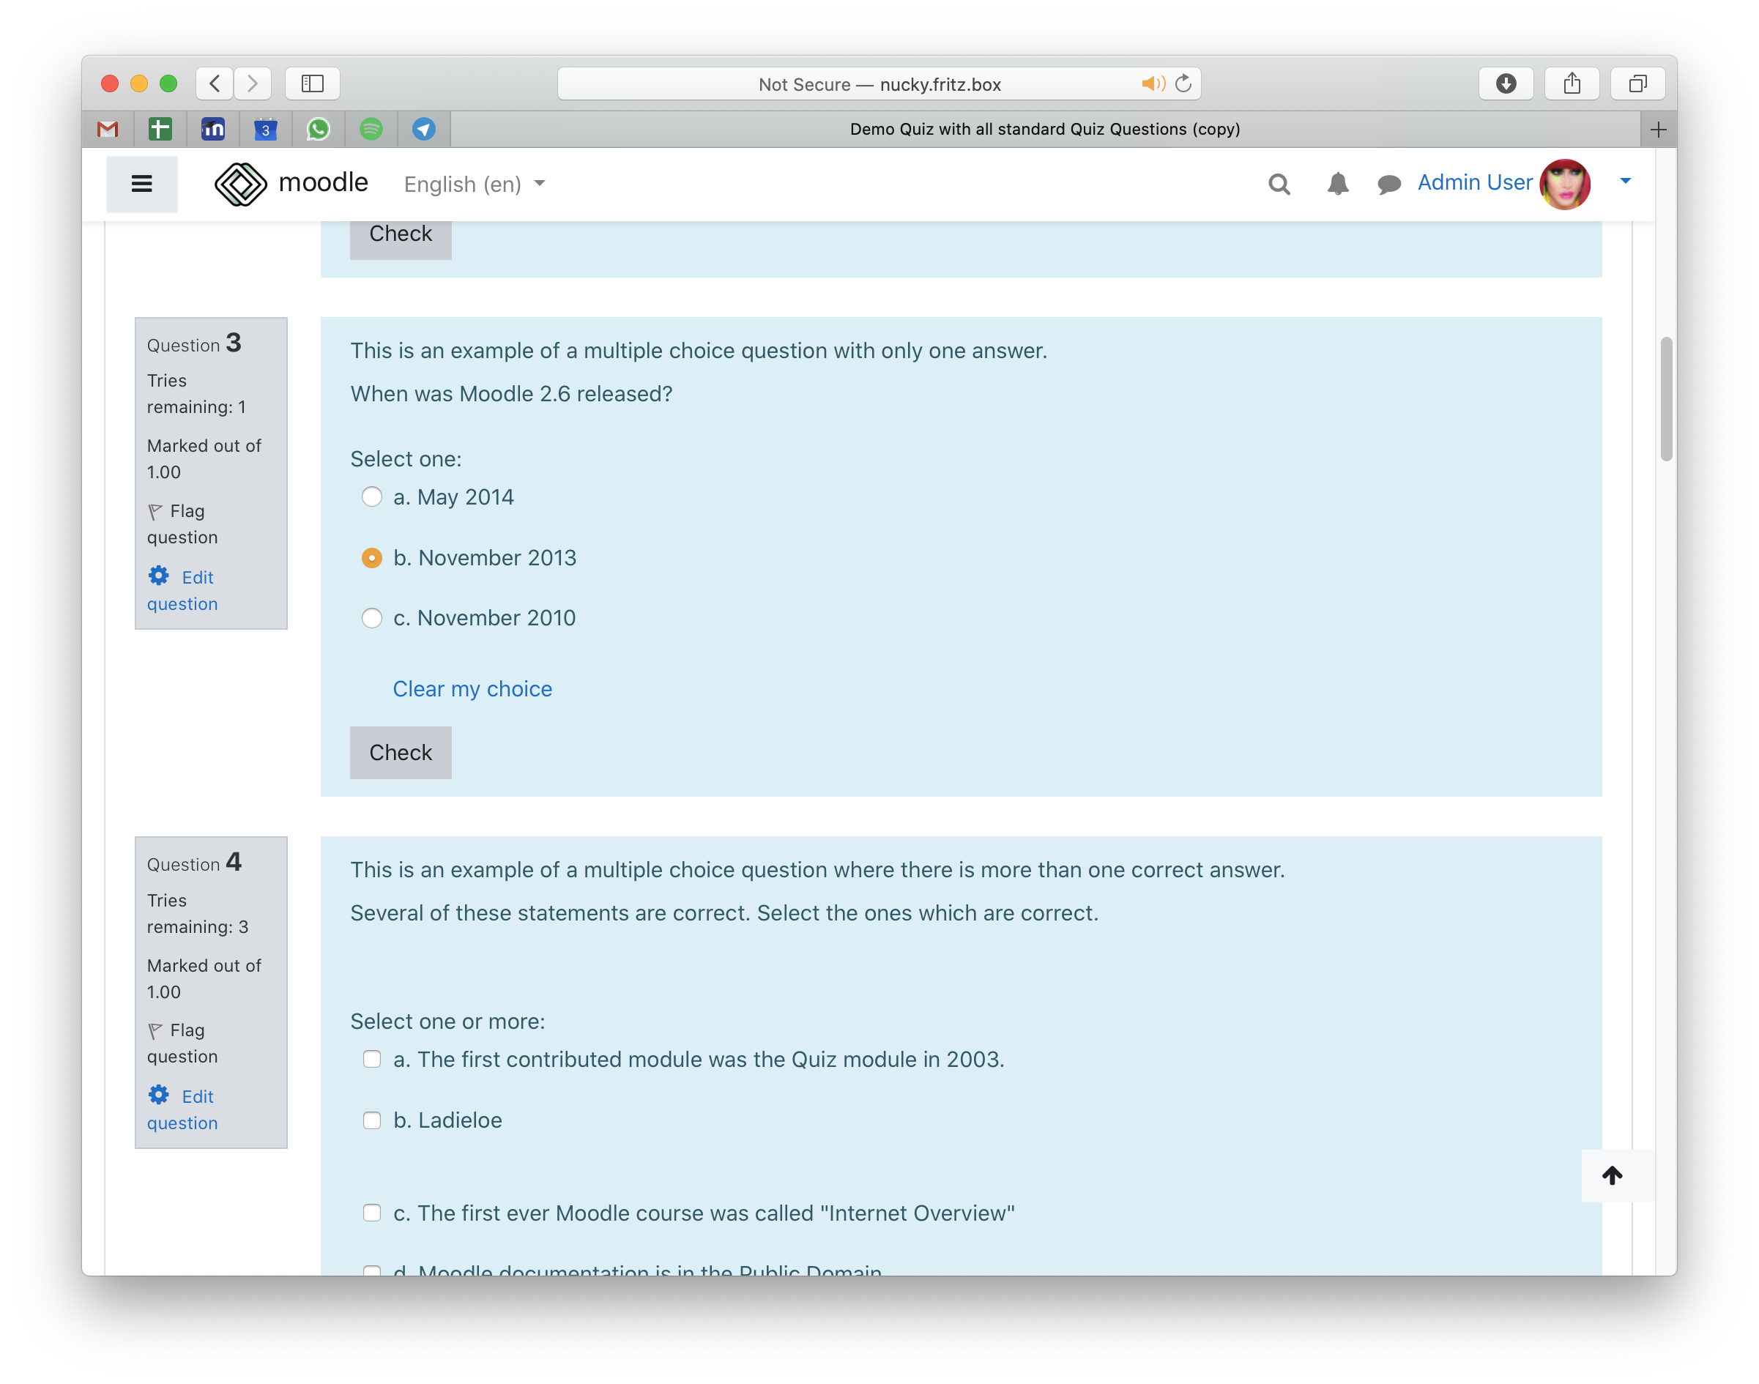
Task: Click Check button for Question 3
Action: (401, 753)
